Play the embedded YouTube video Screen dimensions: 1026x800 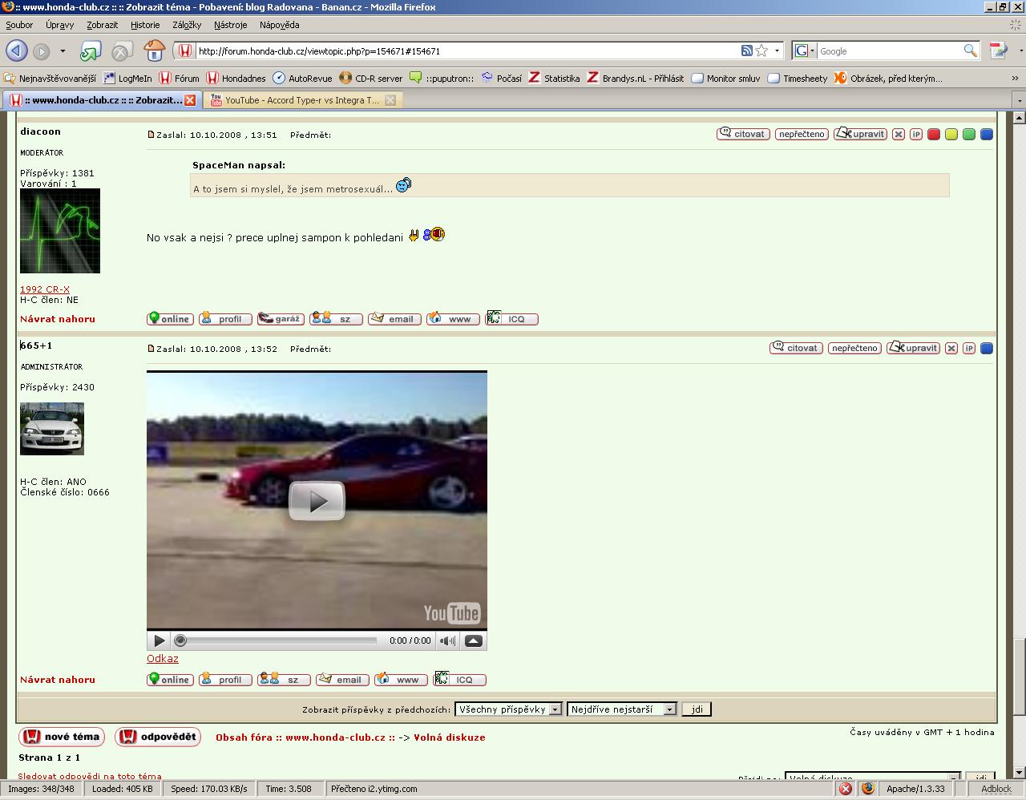317,501
